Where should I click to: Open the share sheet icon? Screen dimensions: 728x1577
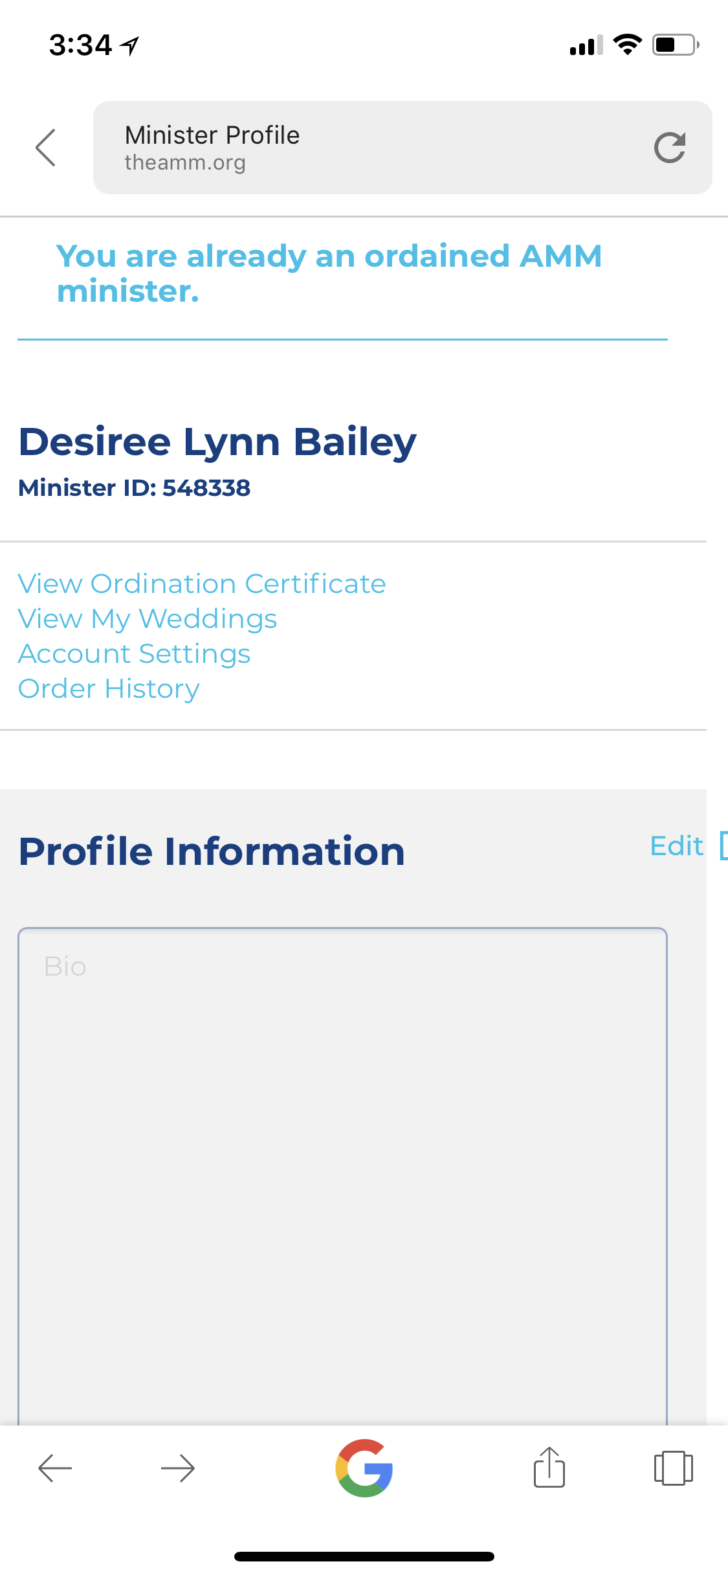tap(549, 1467)
